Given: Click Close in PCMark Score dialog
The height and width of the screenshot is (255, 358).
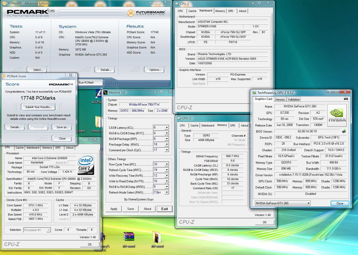Looking at the screenshot, I should pyautogui.click(x=62, y=138).
